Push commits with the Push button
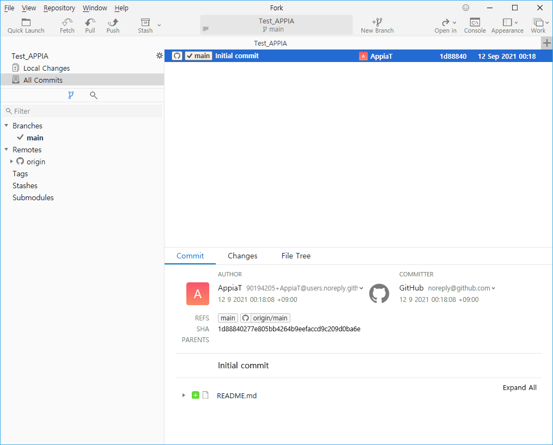Viewport: 553px width, 445px height. (x=113, y=26)
